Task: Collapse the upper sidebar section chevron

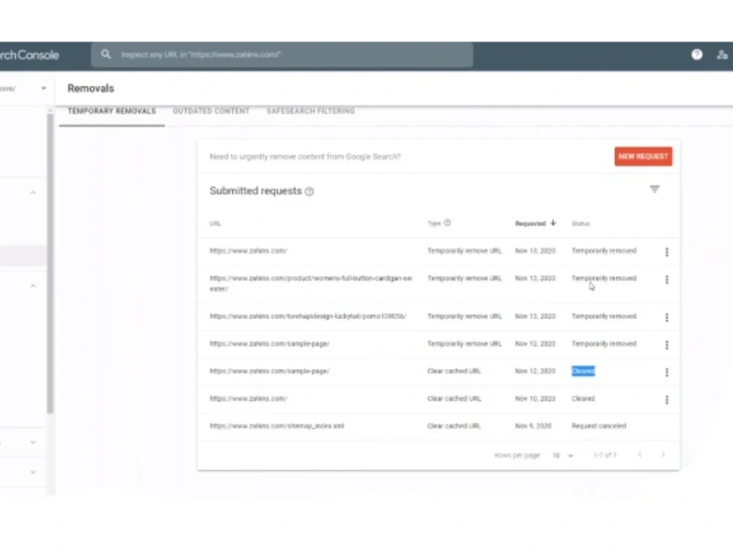Action: tap(33, 192)
